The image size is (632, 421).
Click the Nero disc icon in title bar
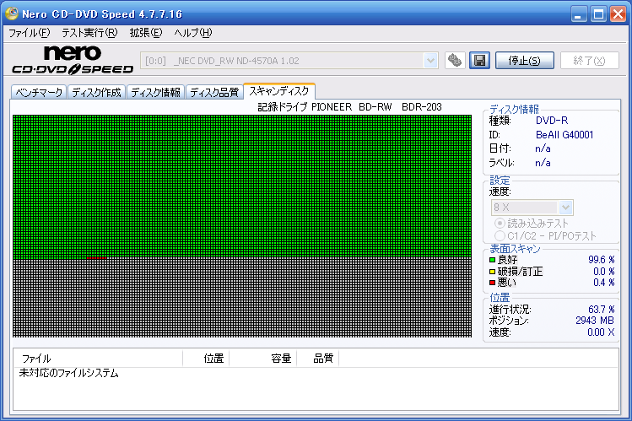click(12, 13)
